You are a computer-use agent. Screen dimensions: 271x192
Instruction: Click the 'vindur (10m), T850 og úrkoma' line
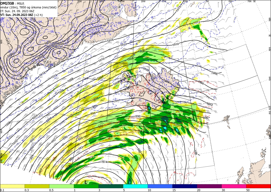(x=28, y=7)
